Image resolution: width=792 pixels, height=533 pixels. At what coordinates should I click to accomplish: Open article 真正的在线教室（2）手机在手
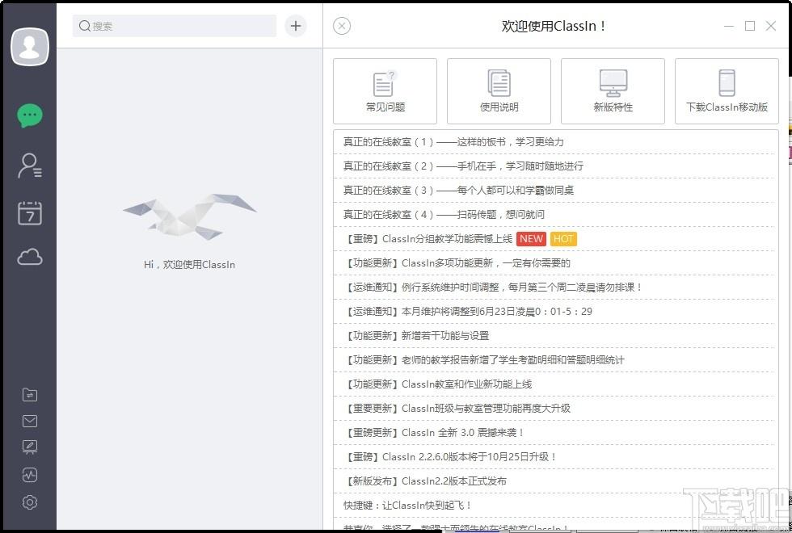point(555,166)
